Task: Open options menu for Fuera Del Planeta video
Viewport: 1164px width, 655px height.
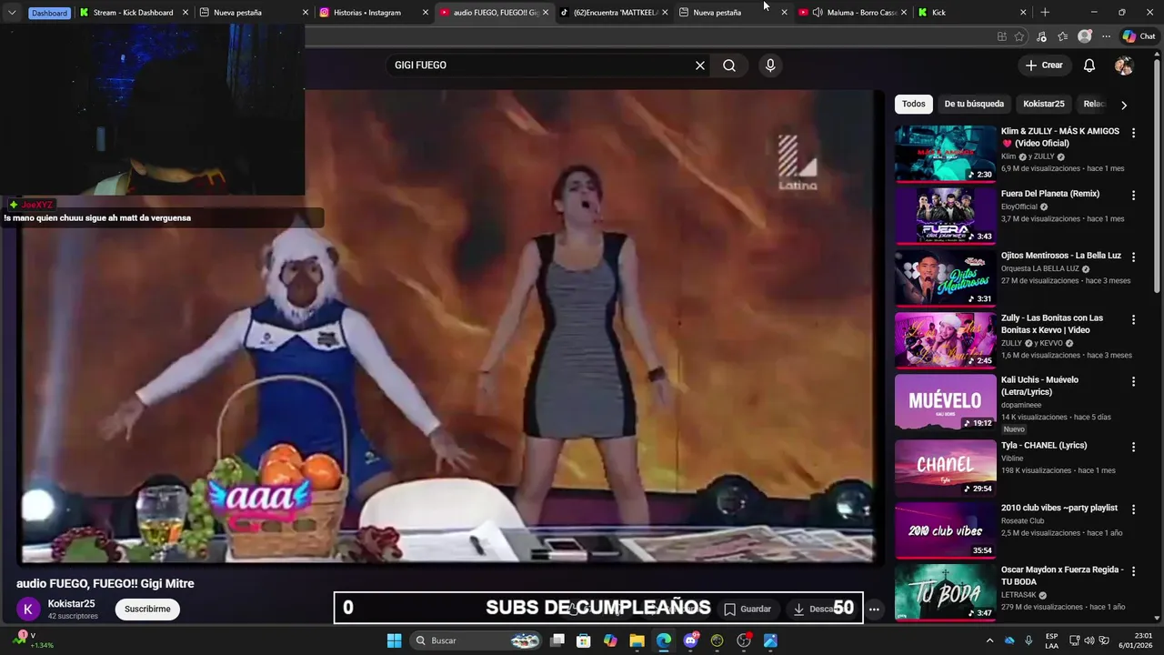Action: click(x=1133, y=195)
